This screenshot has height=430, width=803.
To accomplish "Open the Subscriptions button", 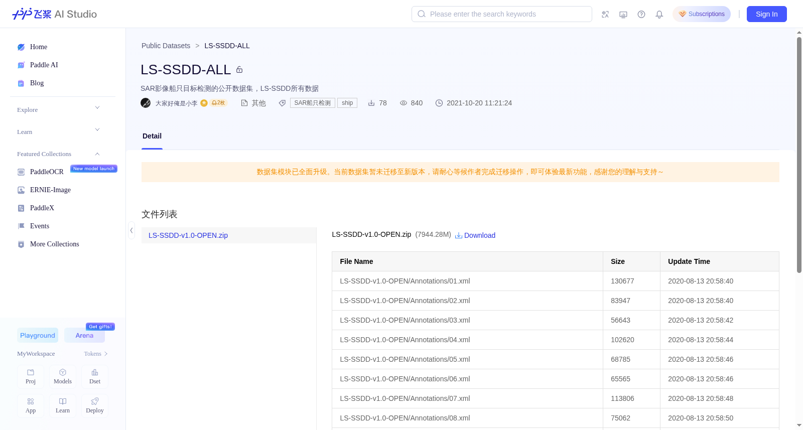I will pyautogui.click(x=702, y=14).
